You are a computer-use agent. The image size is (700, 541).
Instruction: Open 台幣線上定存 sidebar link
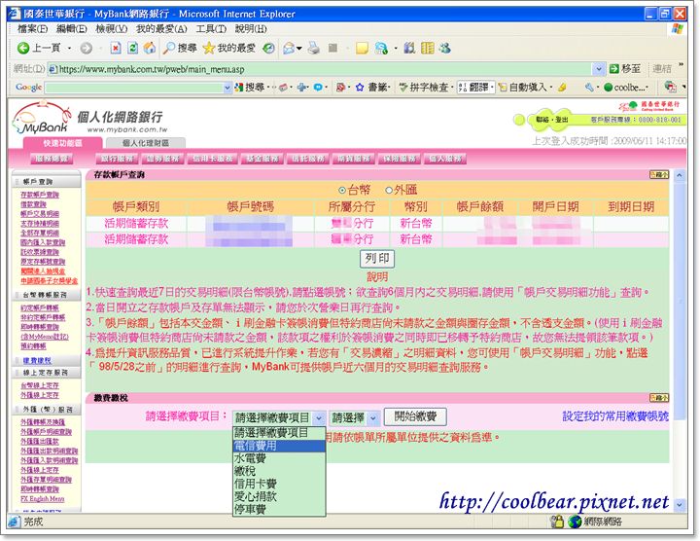tap(39, 385)
